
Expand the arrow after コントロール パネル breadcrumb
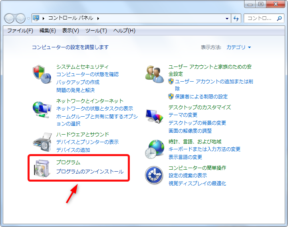click(98, 18)
